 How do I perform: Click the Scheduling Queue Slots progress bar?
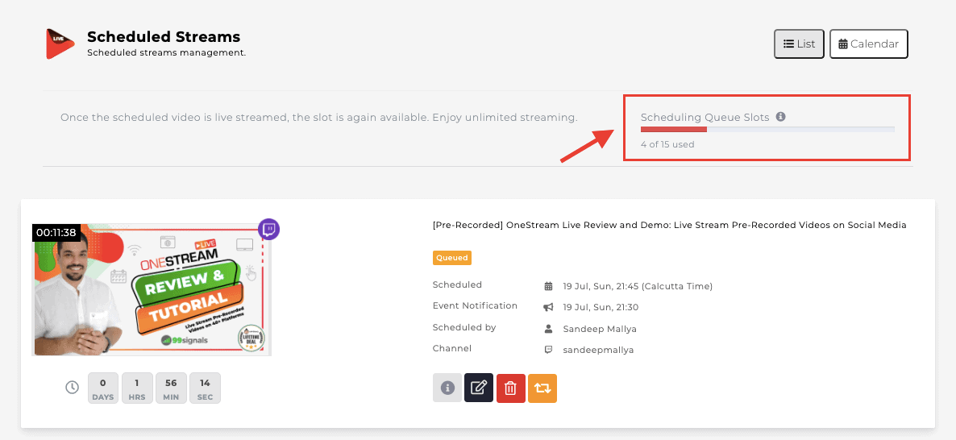767,129
